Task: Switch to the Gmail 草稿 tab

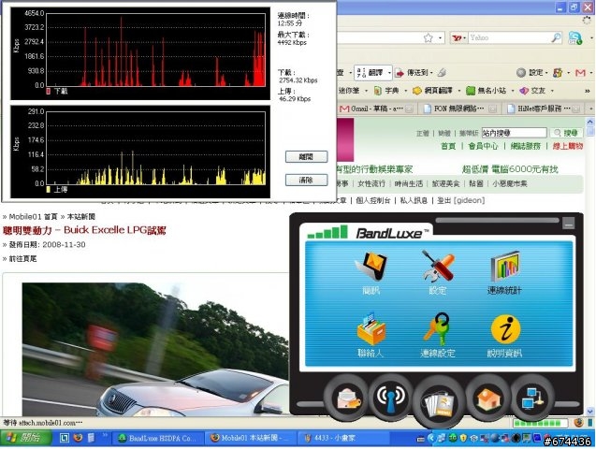Action: (x=377, y=109)
